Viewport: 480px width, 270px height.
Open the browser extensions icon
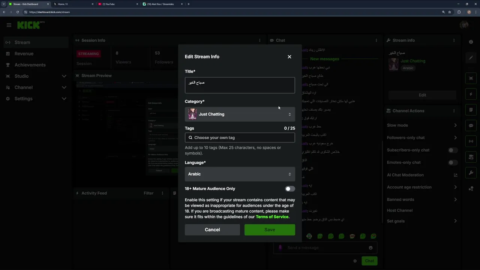pos(459,12)
